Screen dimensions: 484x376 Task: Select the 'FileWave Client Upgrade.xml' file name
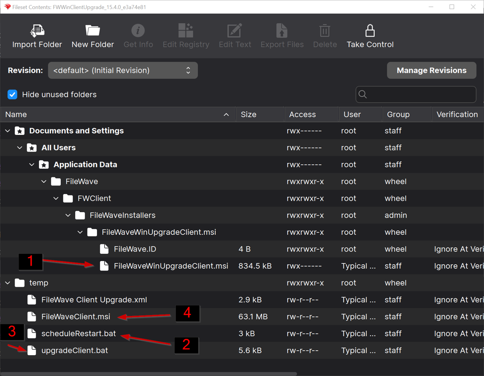click(94, 300)
